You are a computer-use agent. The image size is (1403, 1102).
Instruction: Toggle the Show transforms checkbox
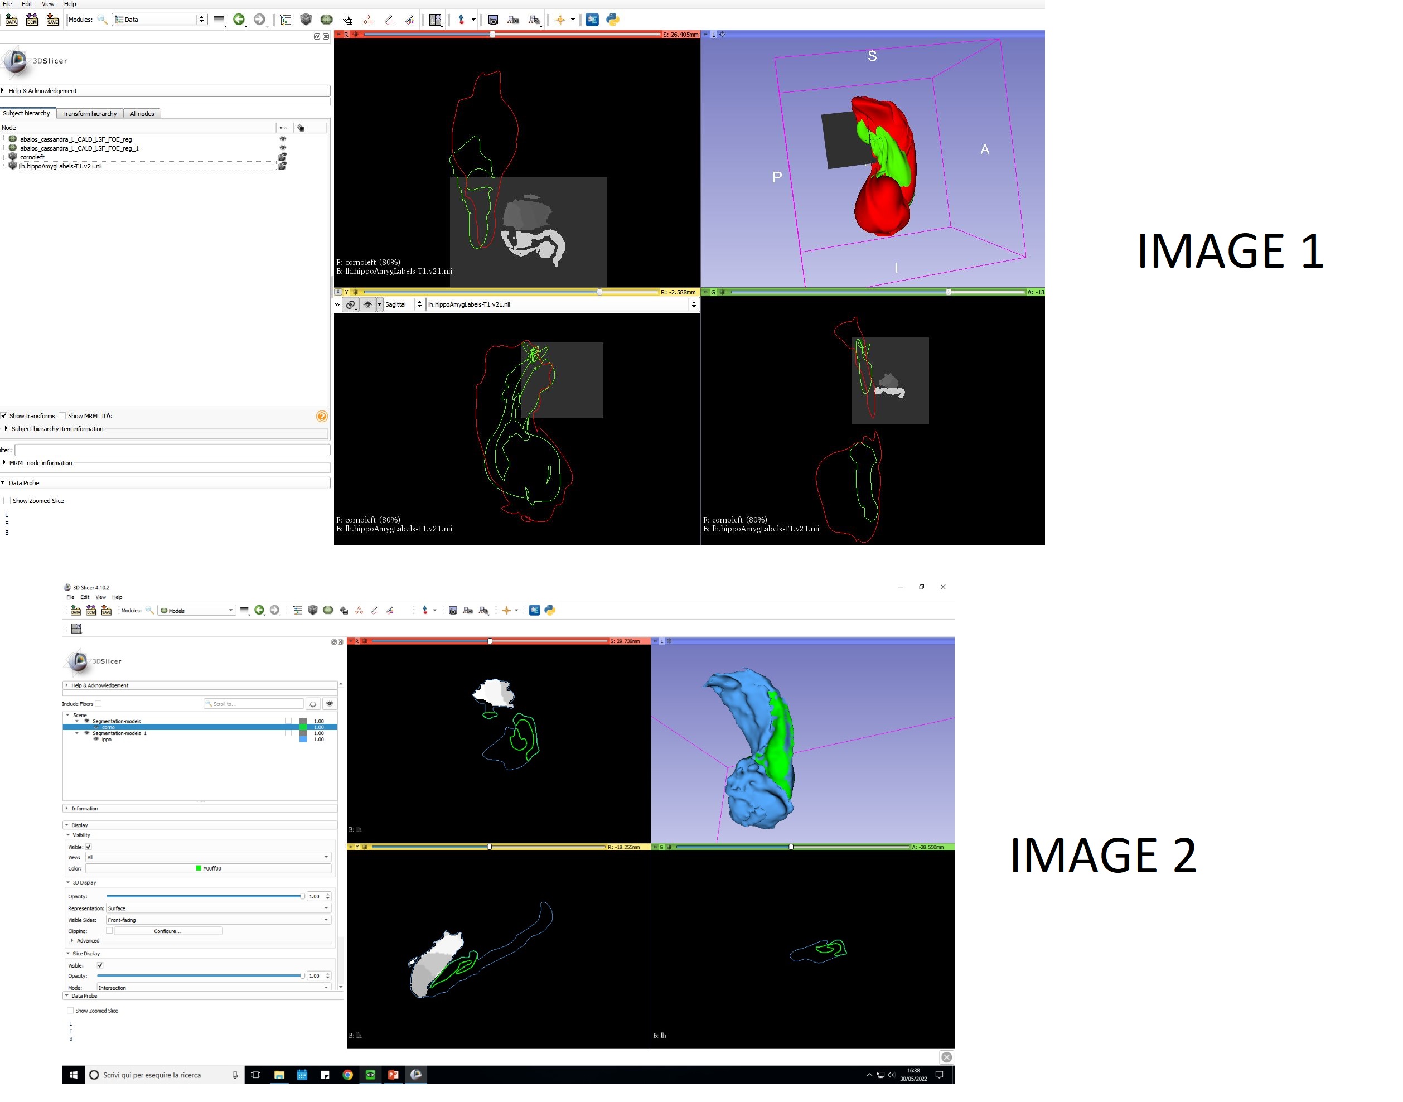click(x=4, y=416)
